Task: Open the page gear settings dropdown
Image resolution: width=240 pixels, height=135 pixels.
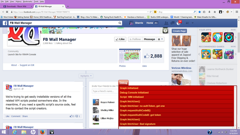Action: tap(160, 39)
